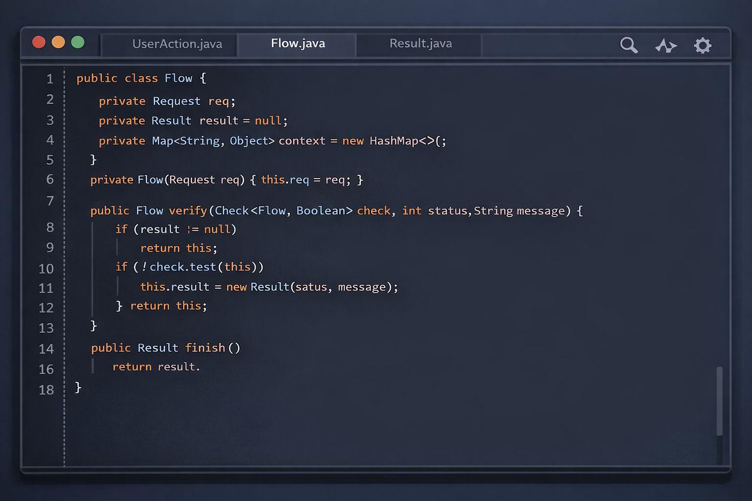752x501 pixels.
Task: Click the green maximize window button
Action: pyautogui.click(x=78, y=43)
